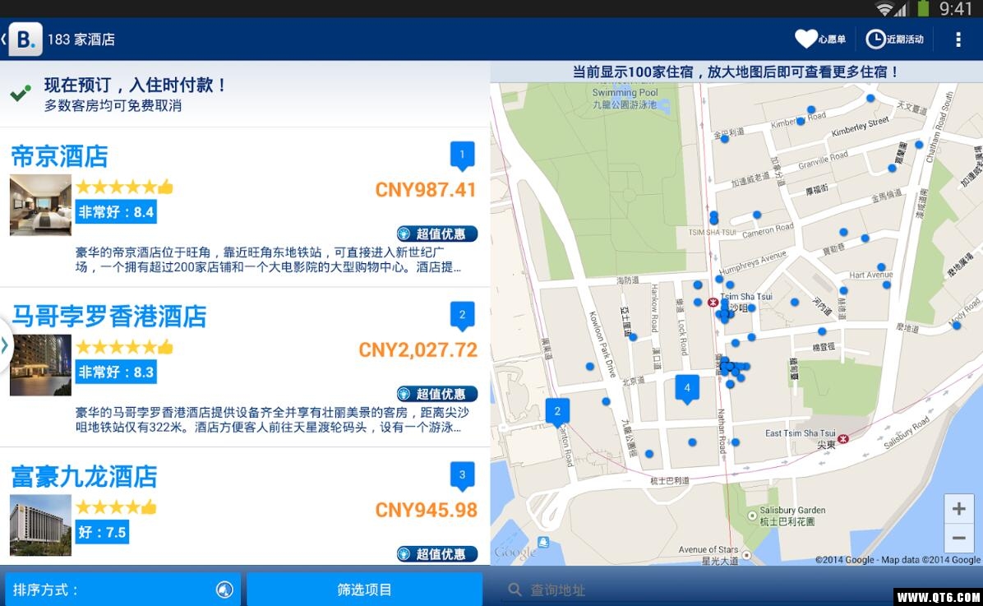Tap the map notice 当前显示100家住宿 banner
This screenshot has height=606, width=983.
click(736, 72)
